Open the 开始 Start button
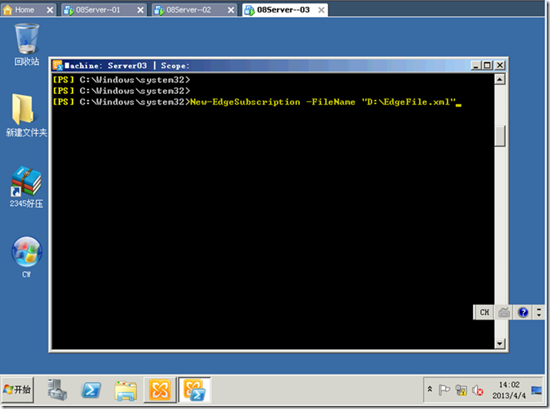The height and width of the screenshot is (409, 550). 18,389
